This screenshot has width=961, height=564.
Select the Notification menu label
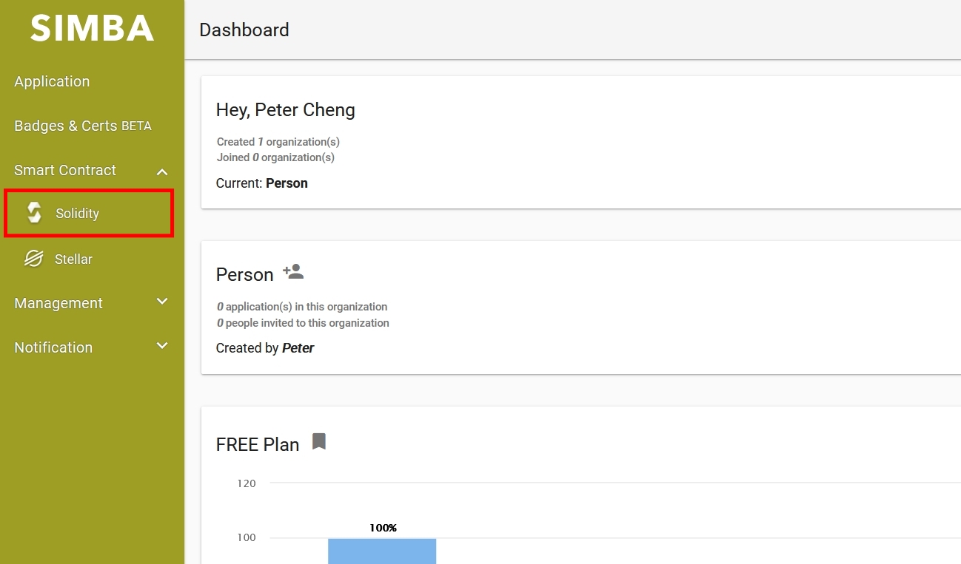coord(53,347)
